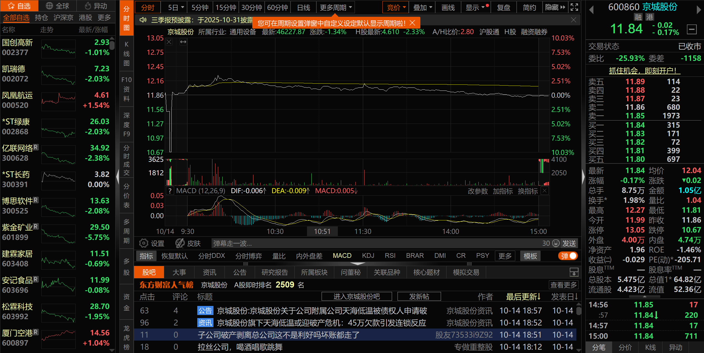This screenshot has height=353, width=704.
Task: Click the emoji smiley icon in danmaku bar
Action: tap(556, 243)
